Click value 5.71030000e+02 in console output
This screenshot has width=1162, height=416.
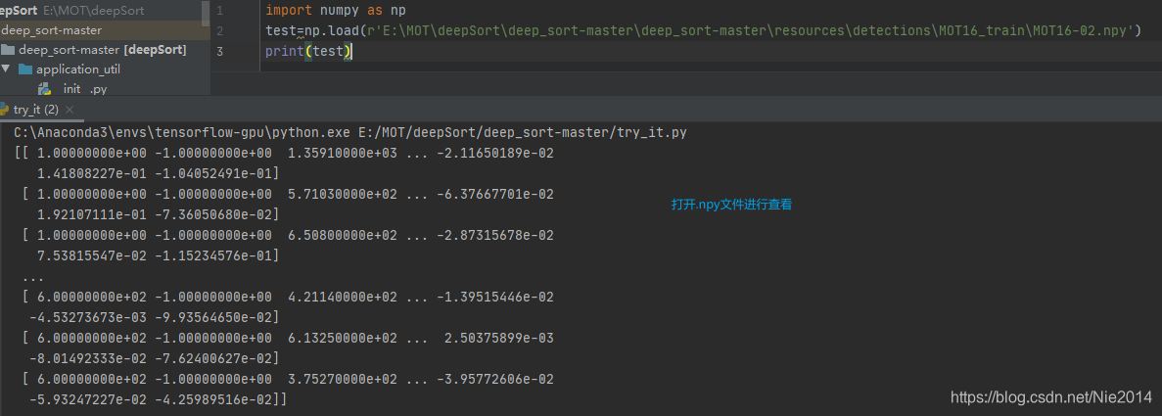click(x=342, y=194)
